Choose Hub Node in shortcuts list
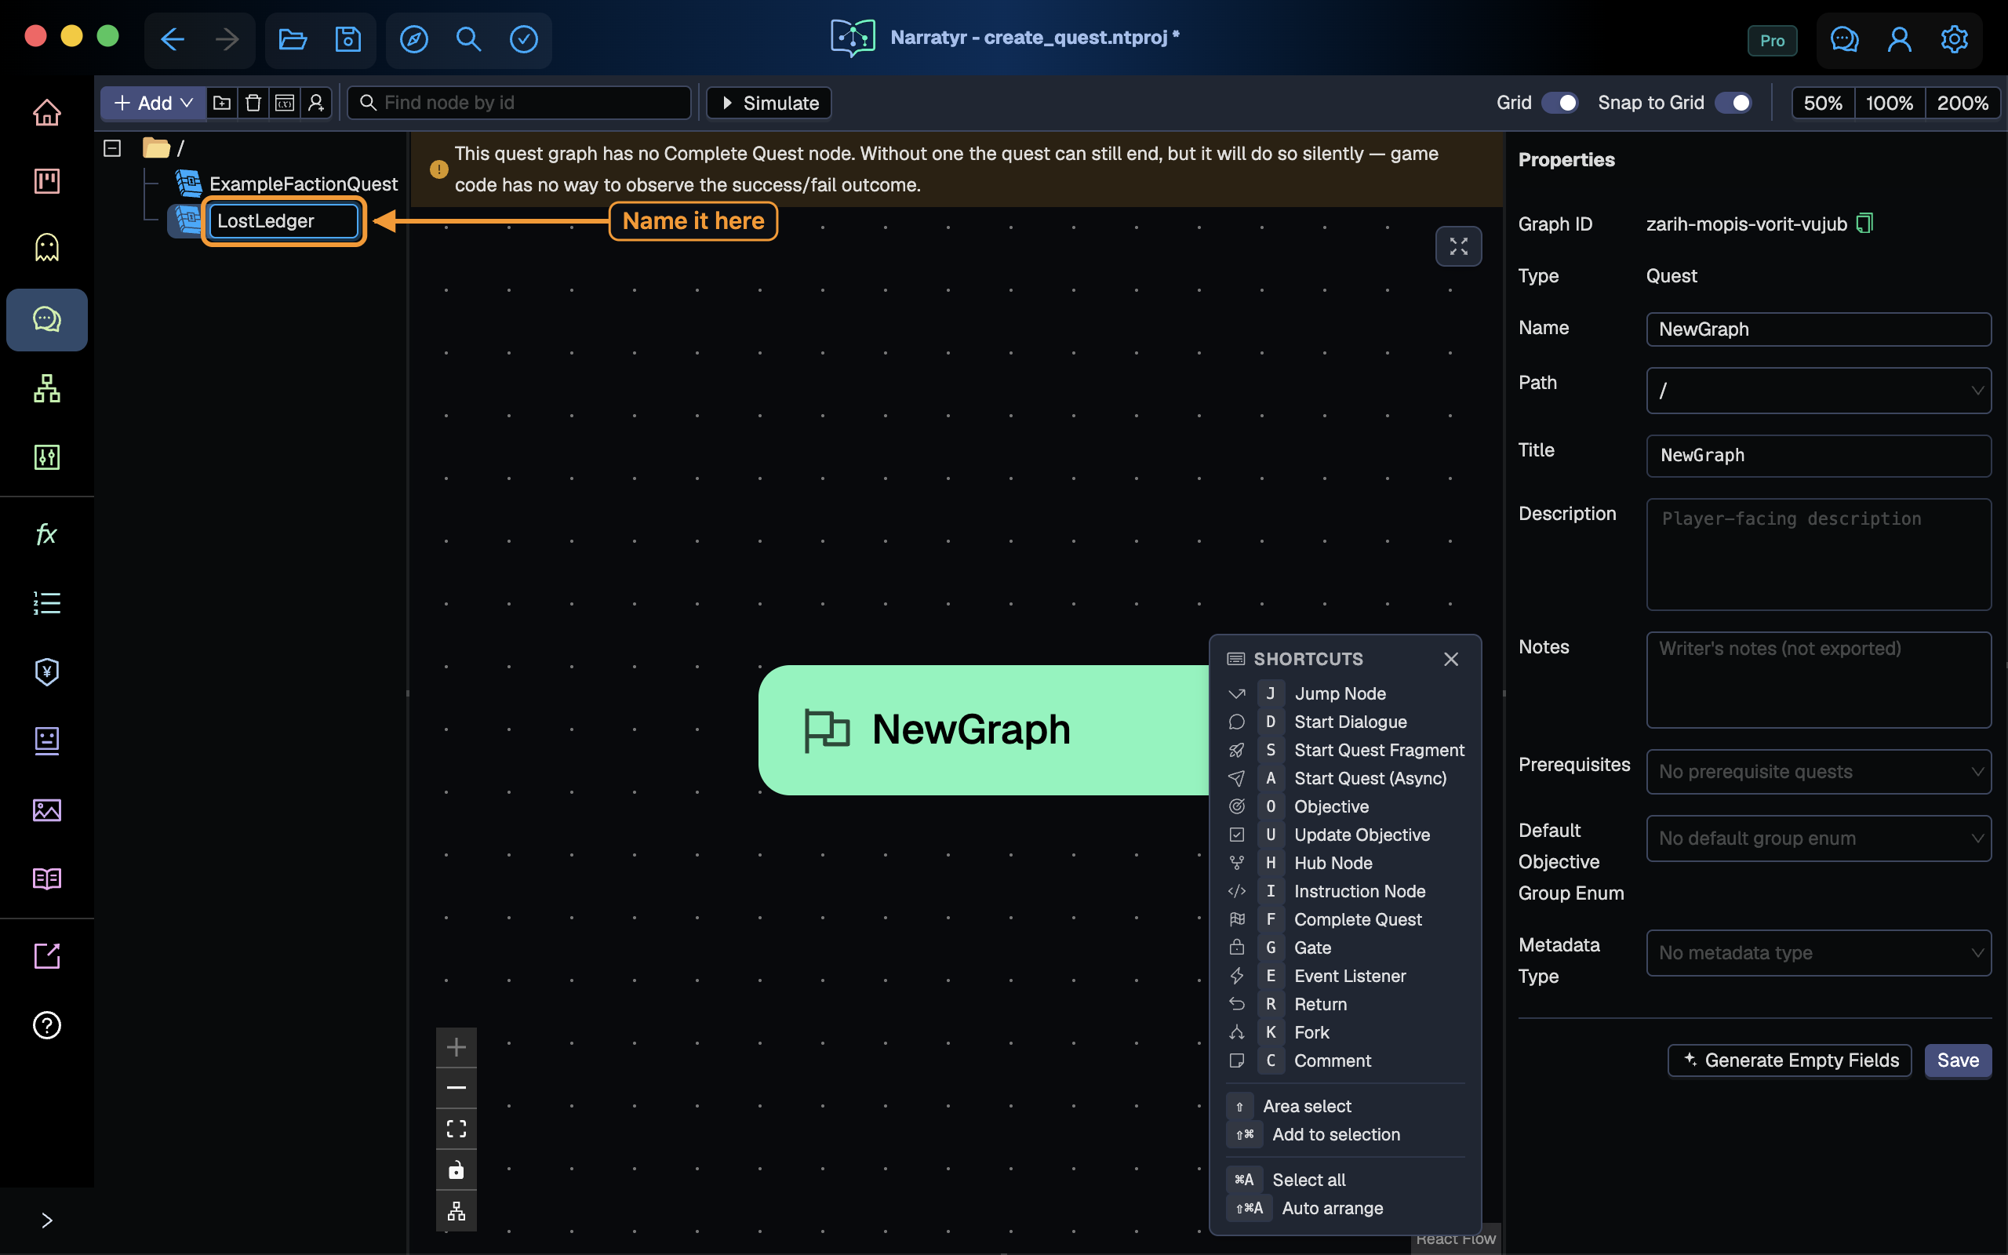 coord(1344,862)
